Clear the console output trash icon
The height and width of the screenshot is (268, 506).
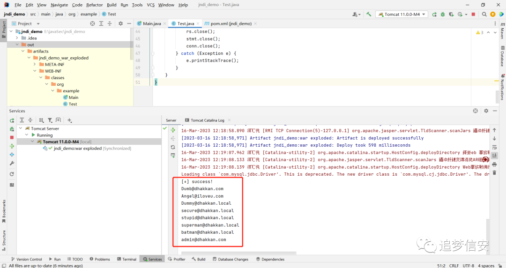point(494,173)
